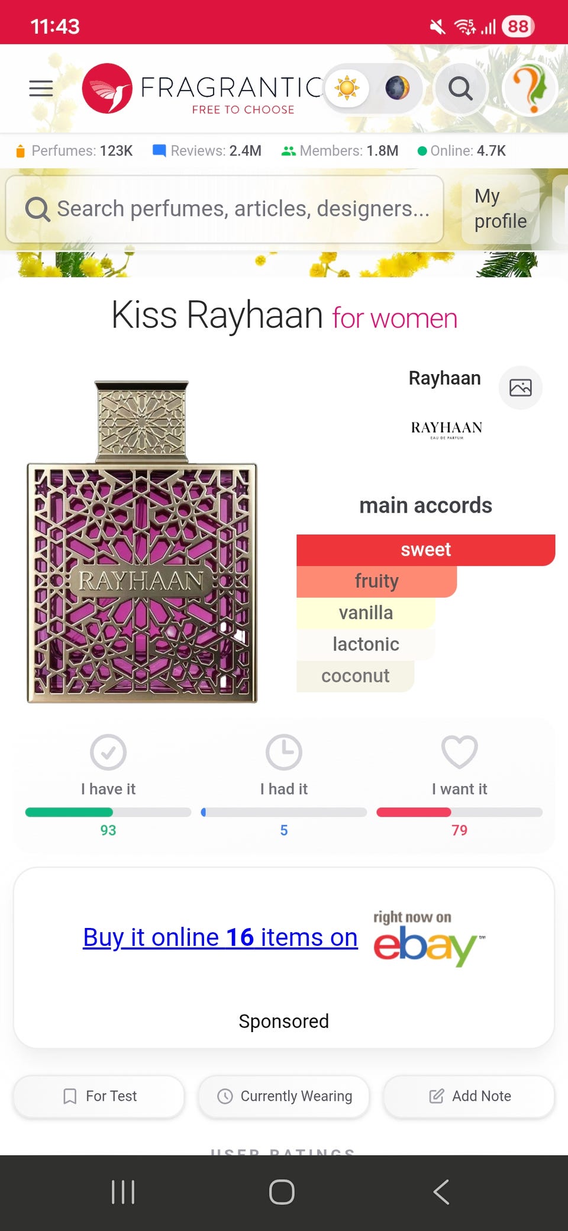Tap the Fragrantica hummingbird logo
The image size is (568, 1231).
tap(107, 89)
